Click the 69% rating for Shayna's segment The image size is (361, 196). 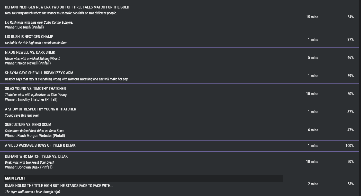pyautogui.click(x=350, y=76)
